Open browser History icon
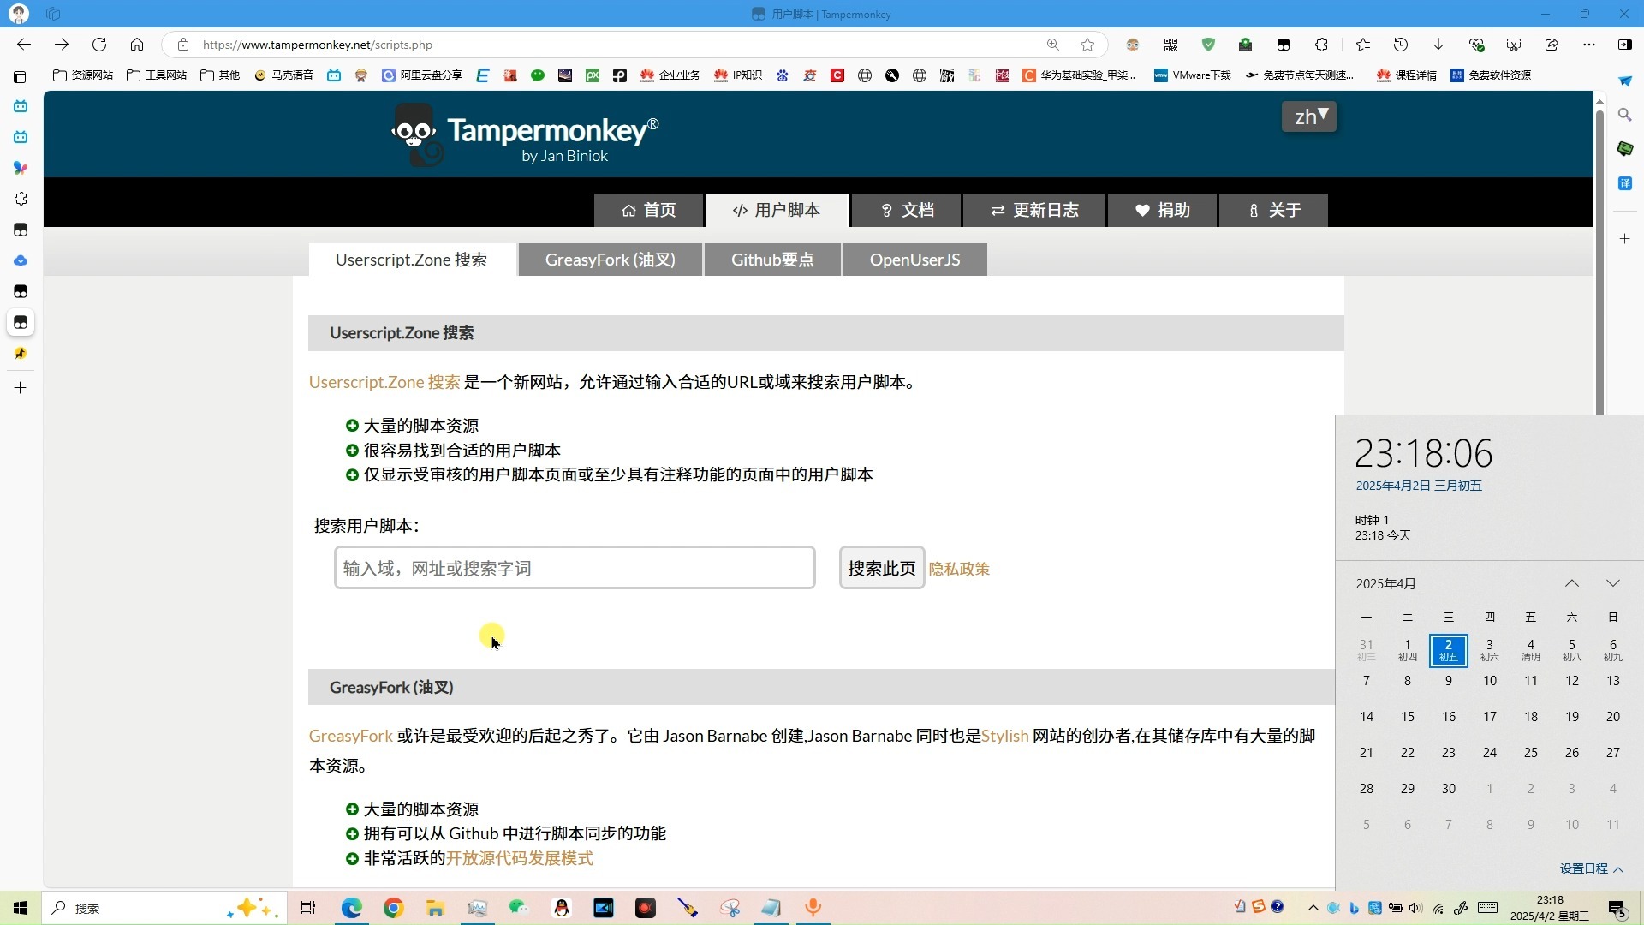Screen dimensions: 1644x925 click(x=1401, y=45)
